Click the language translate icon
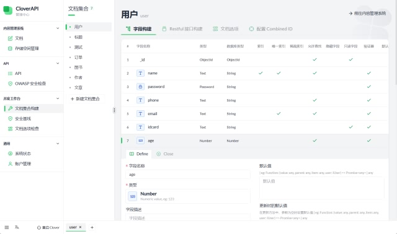Screen dimensions: 397x234 click(17, 227)
